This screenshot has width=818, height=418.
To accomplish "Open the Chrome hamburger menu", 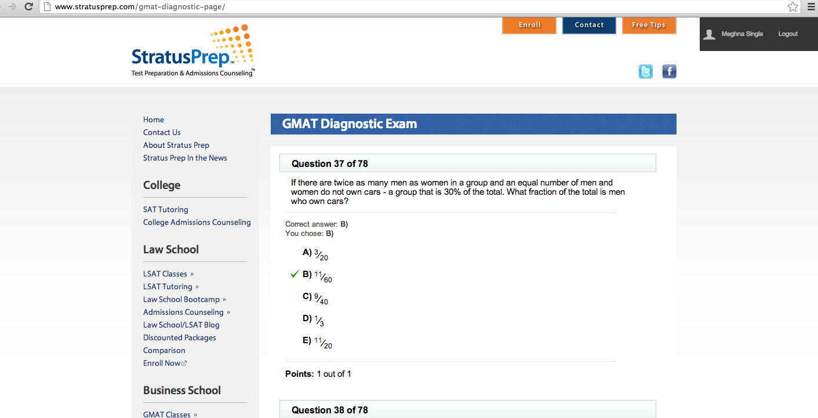I will pyautogui.click(x=810, y=7).
